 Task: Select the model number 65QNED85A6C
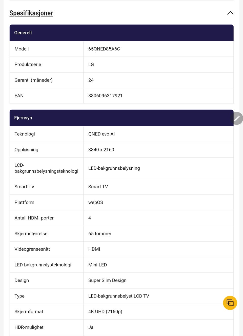point(104,49)
